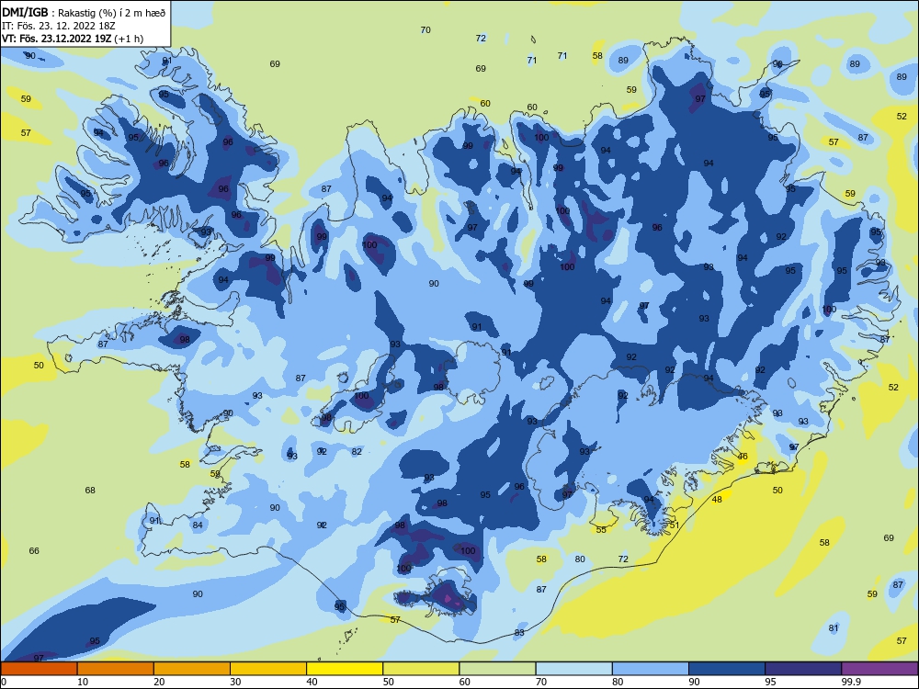Click the map value '68' over the sea
This screenshot has height=689, width=919.
[90, 491]
